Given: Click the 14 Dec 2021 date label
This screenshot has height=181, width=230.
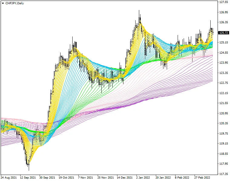Looking at the screenshot, I should 125,178.
